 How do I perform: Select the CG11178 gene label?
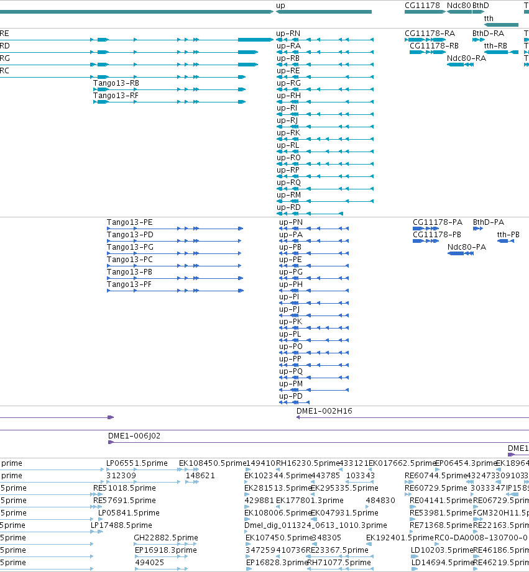coord(423,6)
